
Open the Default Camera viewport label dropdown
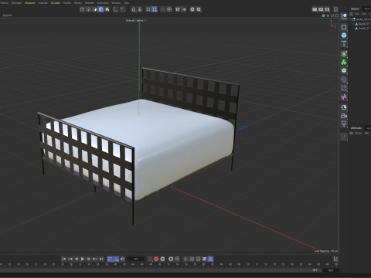click(136, 20)
